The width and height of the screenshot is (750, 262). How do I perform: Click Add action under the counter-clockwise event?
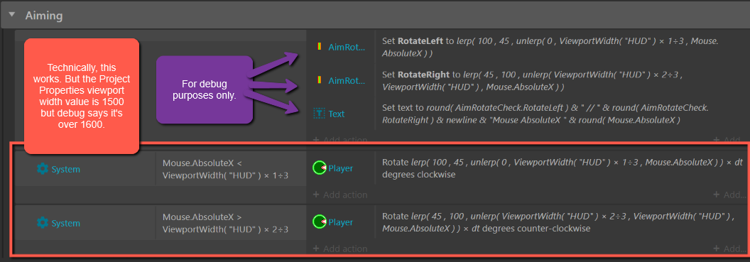coord(340,249)
